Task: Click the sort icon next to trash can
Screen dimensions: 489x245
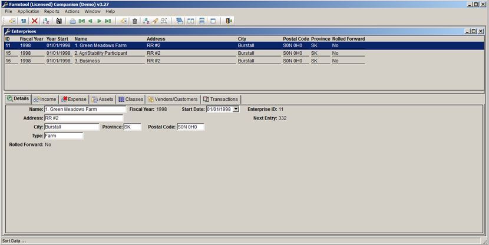Action: pyautogui.click(x=146, y=21)
